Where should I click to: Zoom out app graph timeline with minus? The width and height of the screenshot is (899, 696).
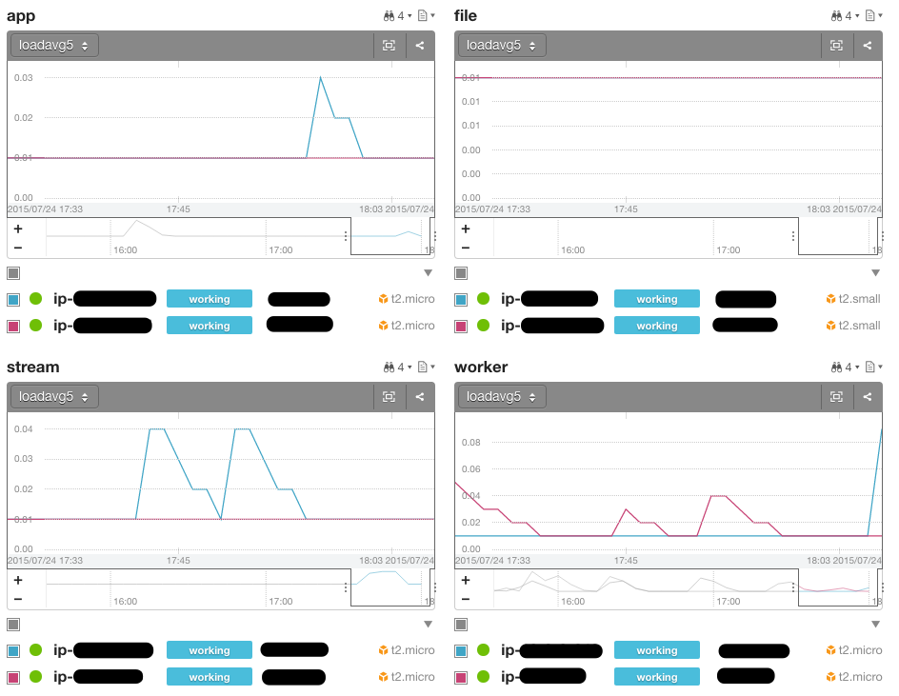(x=18, y=248)
